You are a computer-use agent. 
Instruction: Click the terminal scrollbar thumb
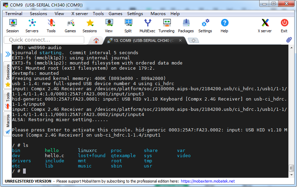coord(291,168)
